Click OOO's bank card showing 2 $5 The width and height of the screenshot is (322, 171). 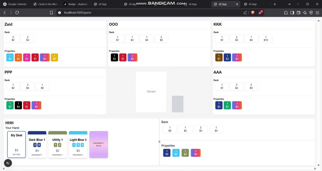(161, 39)
